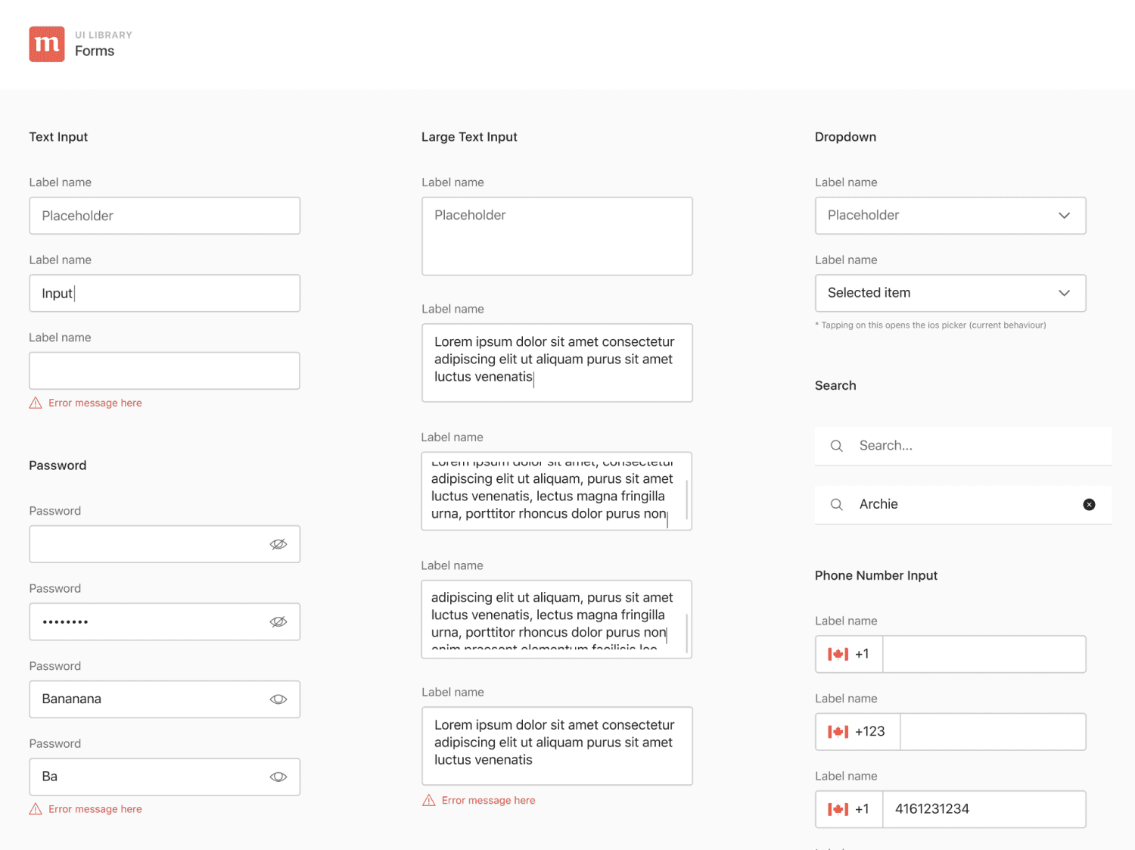Focus the Placeholder text input field

pyautogui.click(x=165, y=216)
